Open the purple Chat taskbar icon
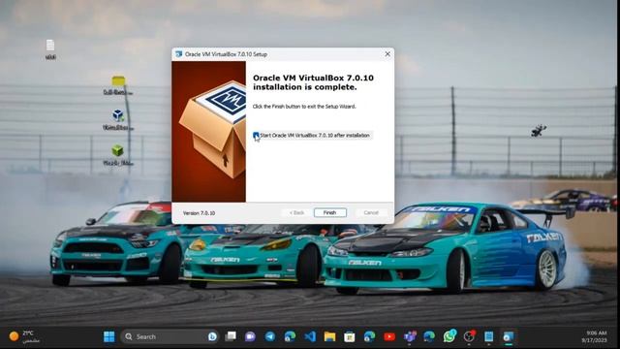The width and height of the screenshot is (620, 349). pyautogui.click(x=250, y=336)
